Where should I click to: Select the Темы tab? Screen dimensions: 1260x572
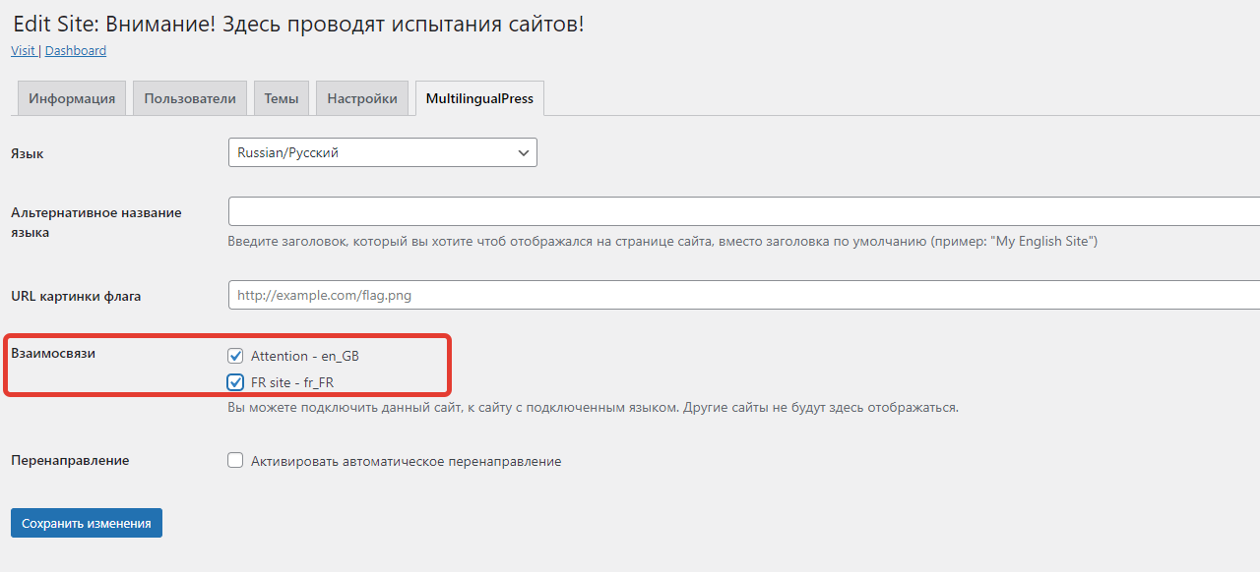click(x=282, y=98)
